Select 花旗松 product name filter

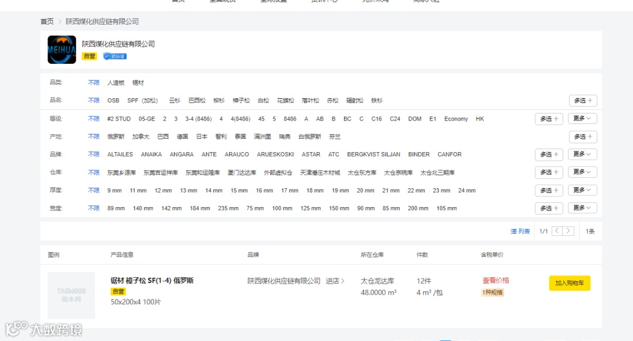pyautogui.click(x=285, y=101)
